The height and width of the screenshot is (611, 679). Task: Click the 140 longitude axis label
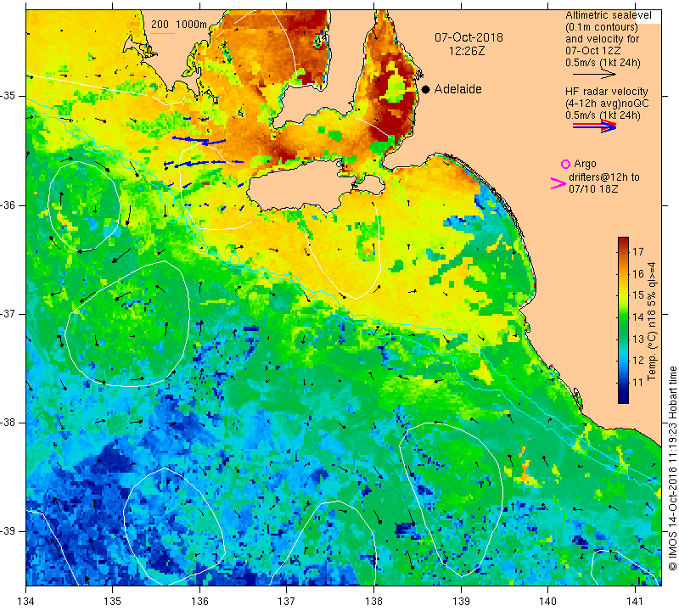tap(547, 602)
